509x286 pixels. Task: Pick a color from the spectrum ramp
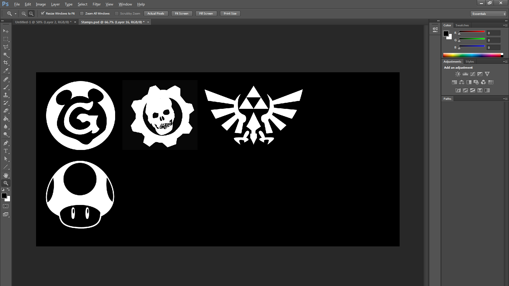click(473, 55)
